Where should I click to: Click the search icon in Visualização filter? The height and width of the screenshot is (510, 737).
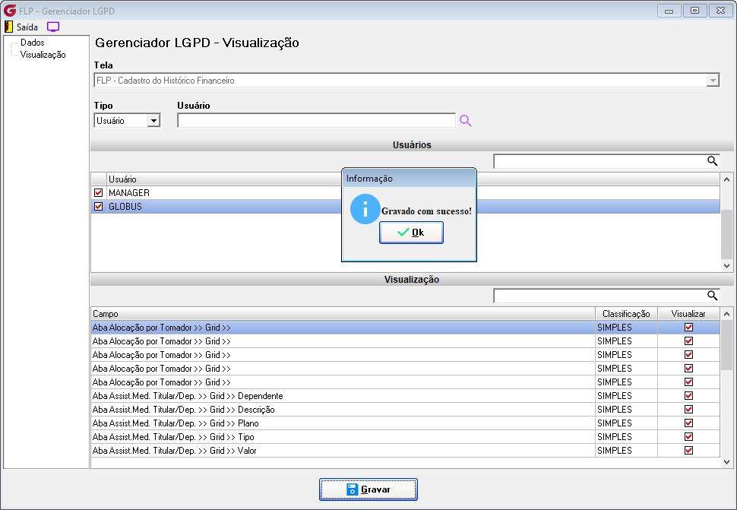point(713,296)
